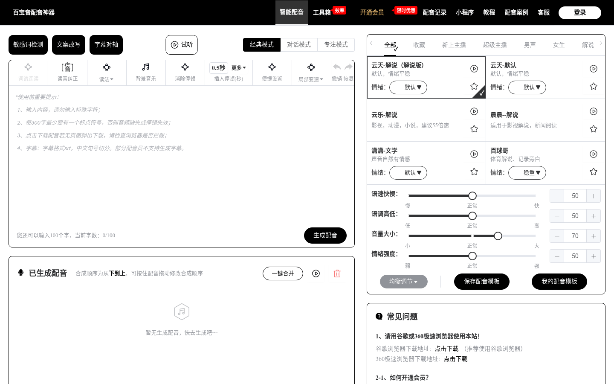Open the 读音纠正 pronunciation correction tool
Screen dimensions: 614x384
[x=67, y=73]
